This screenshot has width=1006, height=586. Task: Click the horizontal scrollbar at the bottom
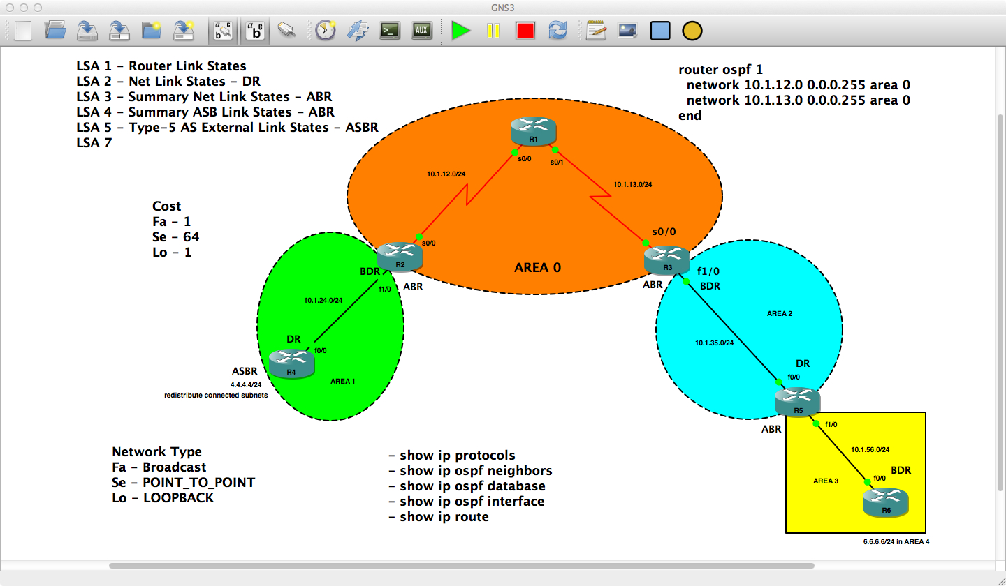461,566
